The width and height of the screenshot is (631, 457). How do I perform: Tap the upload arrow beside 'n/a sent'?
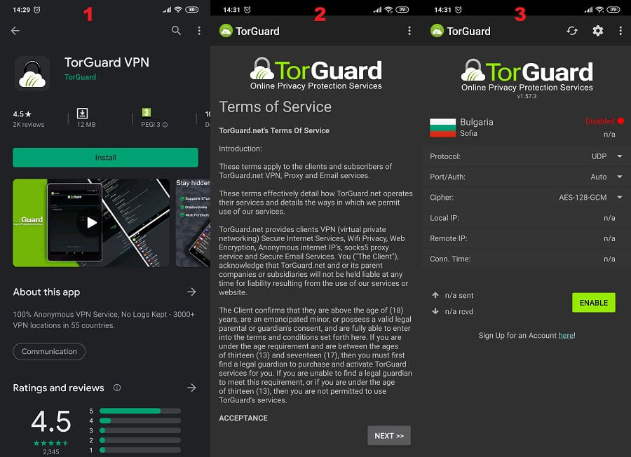435,295
